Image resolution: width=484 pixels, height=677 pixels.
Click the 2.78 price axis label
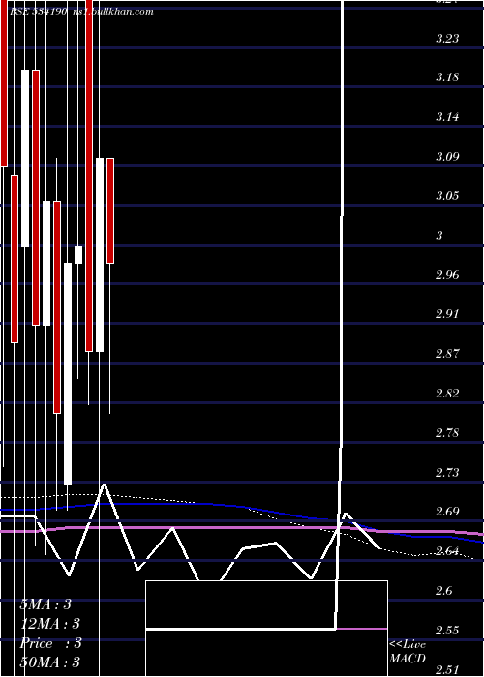pyautogui.click(x=447, y=432)
